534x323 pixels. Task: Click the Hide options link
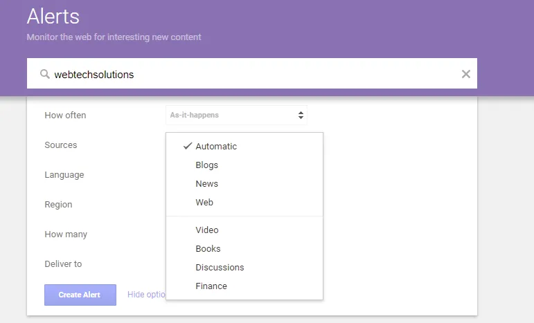[x=146, y=295]
